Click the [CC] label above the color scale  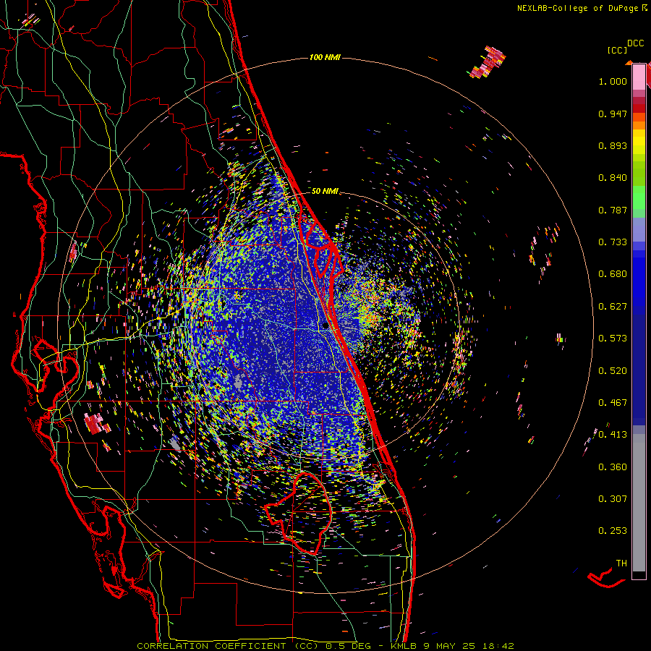[617, 50]
